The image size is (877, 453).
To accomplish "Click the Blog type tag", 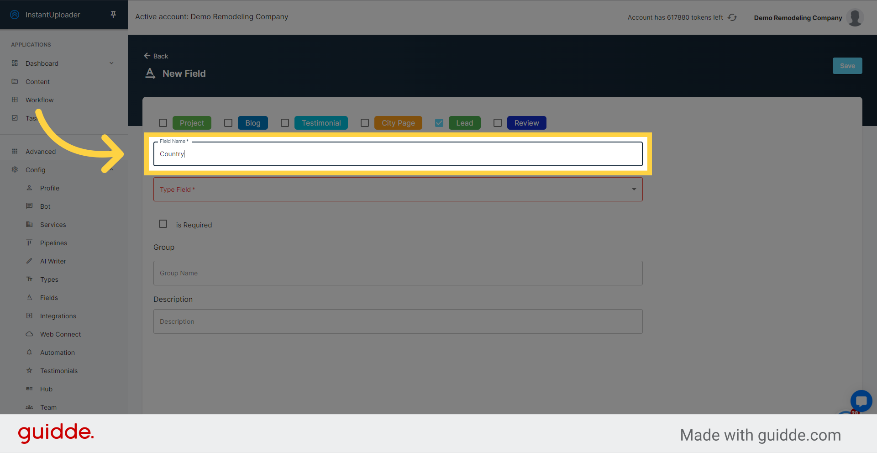I will [253, 123].
